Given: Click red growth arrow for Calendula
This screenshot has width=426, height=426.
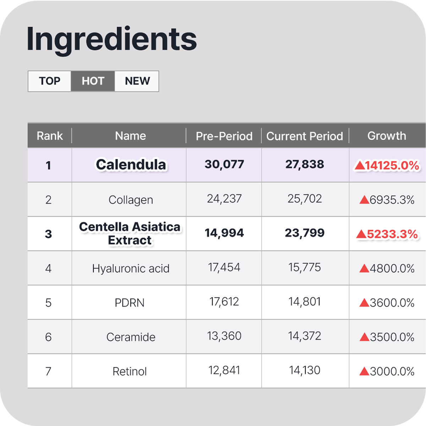Looking at the screenshot, I should (x=360, y=165).
